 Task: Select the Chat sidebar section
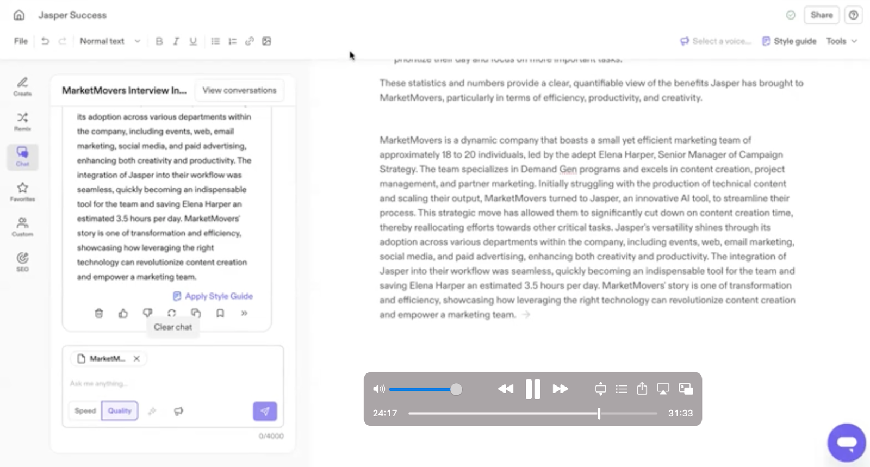click(22, 157)
